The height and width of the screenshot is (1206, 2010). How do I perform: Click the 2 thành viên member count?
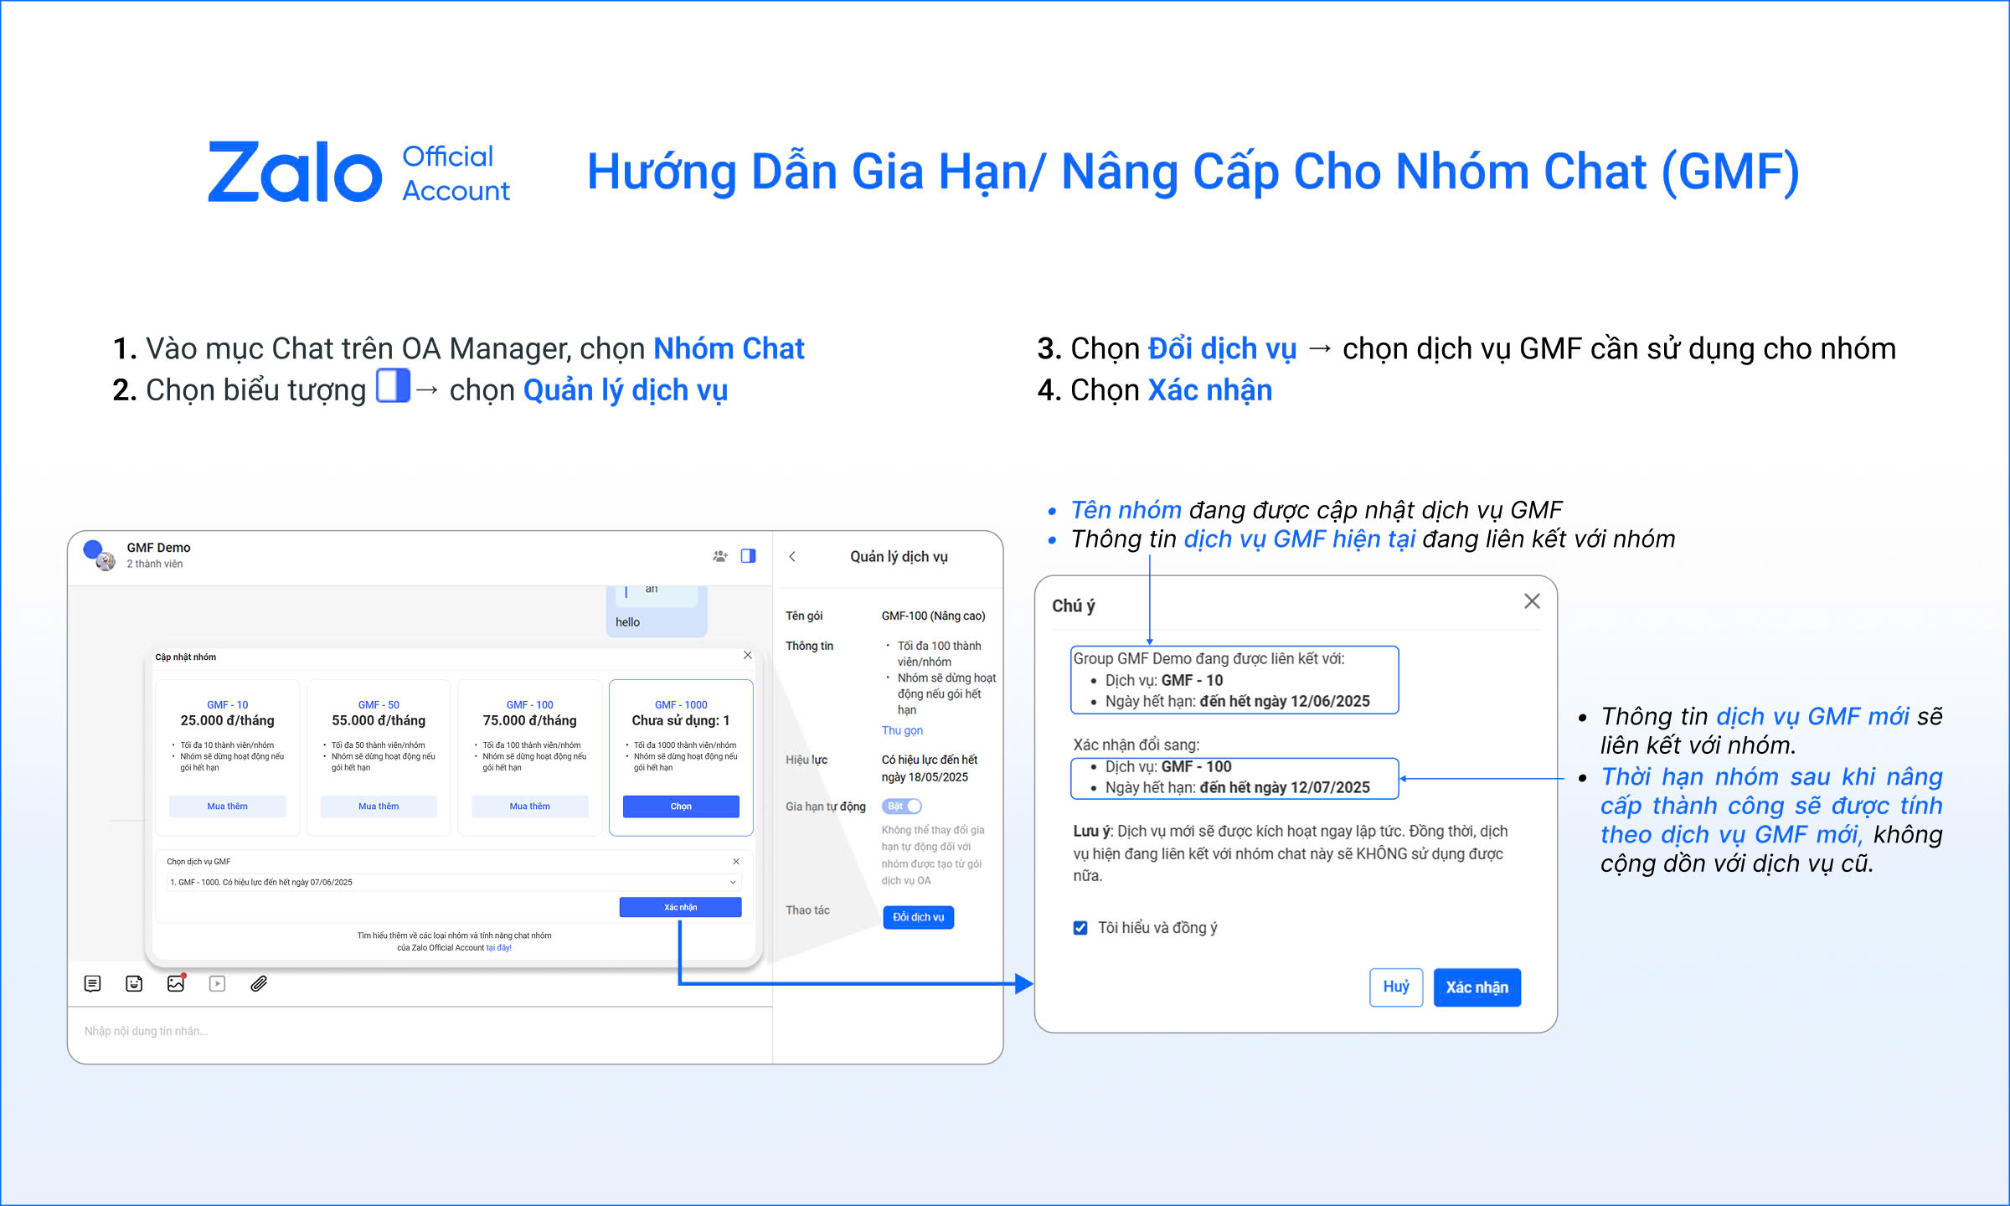[154, 564]
